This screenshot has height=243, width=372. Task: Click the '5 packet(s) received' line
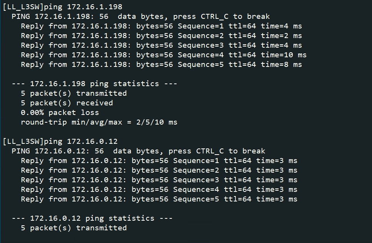pos(67,103)
